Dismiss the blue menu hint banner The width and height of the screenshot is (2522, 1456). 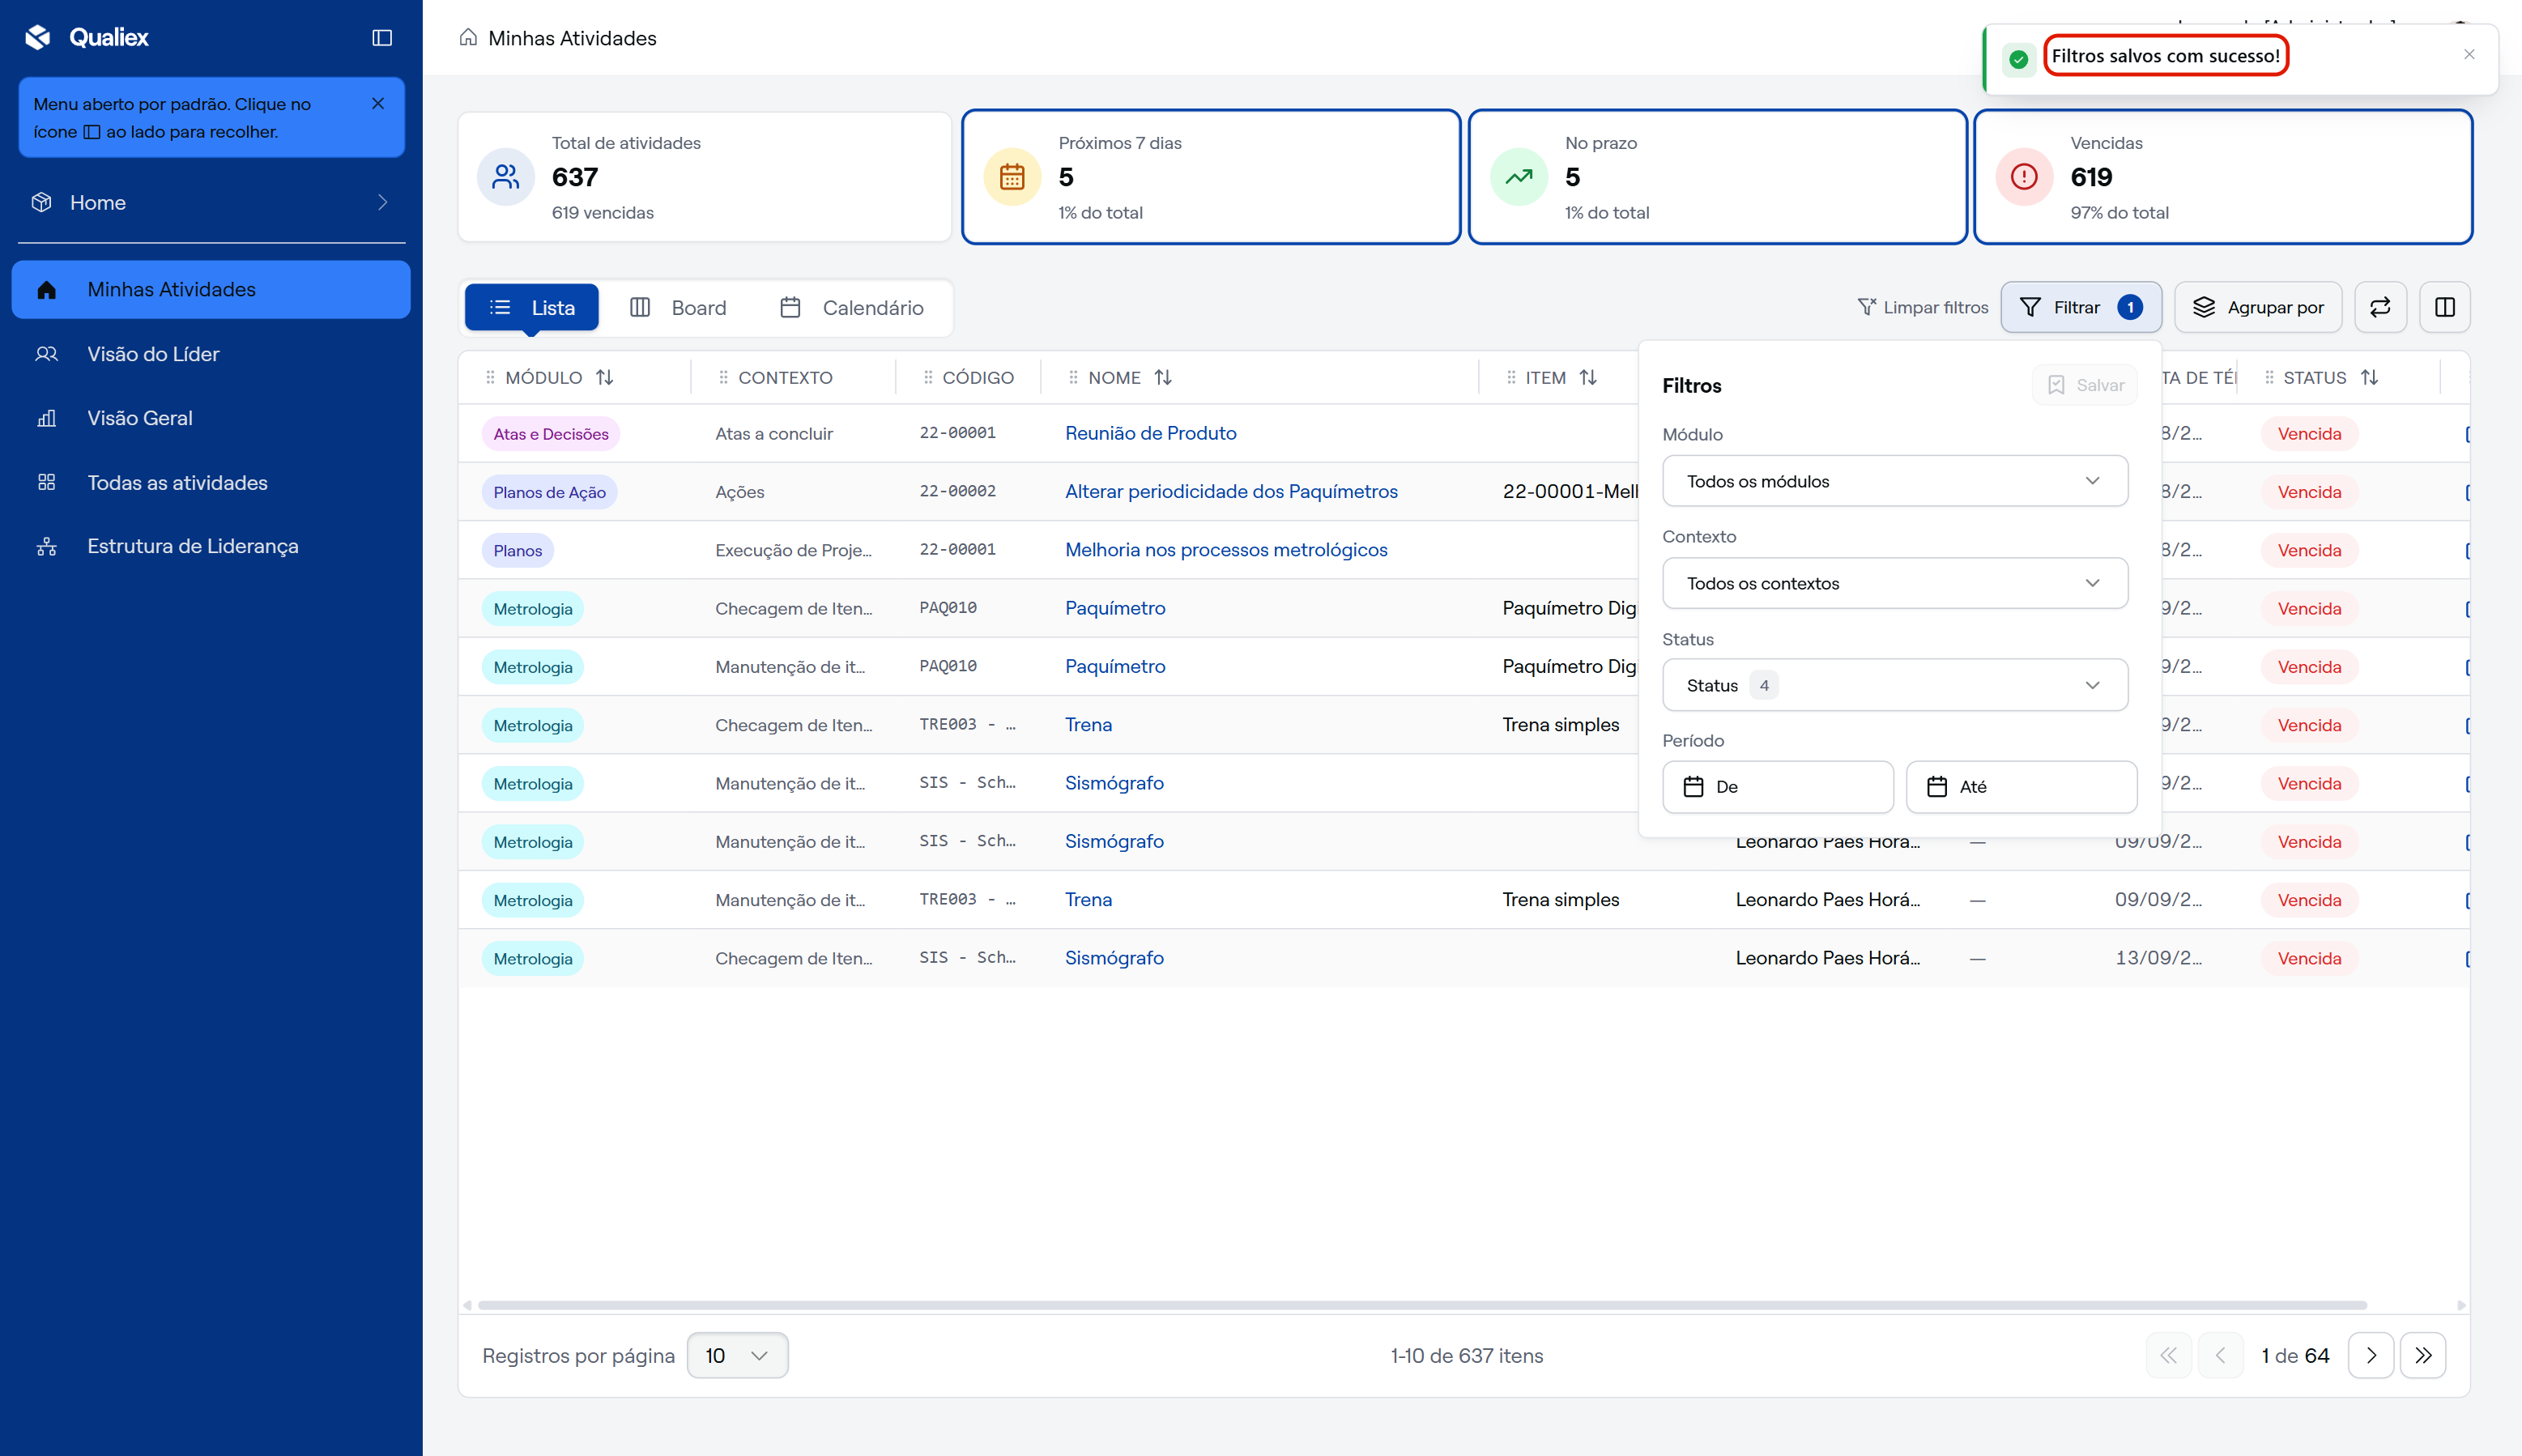tap(378, 104)
